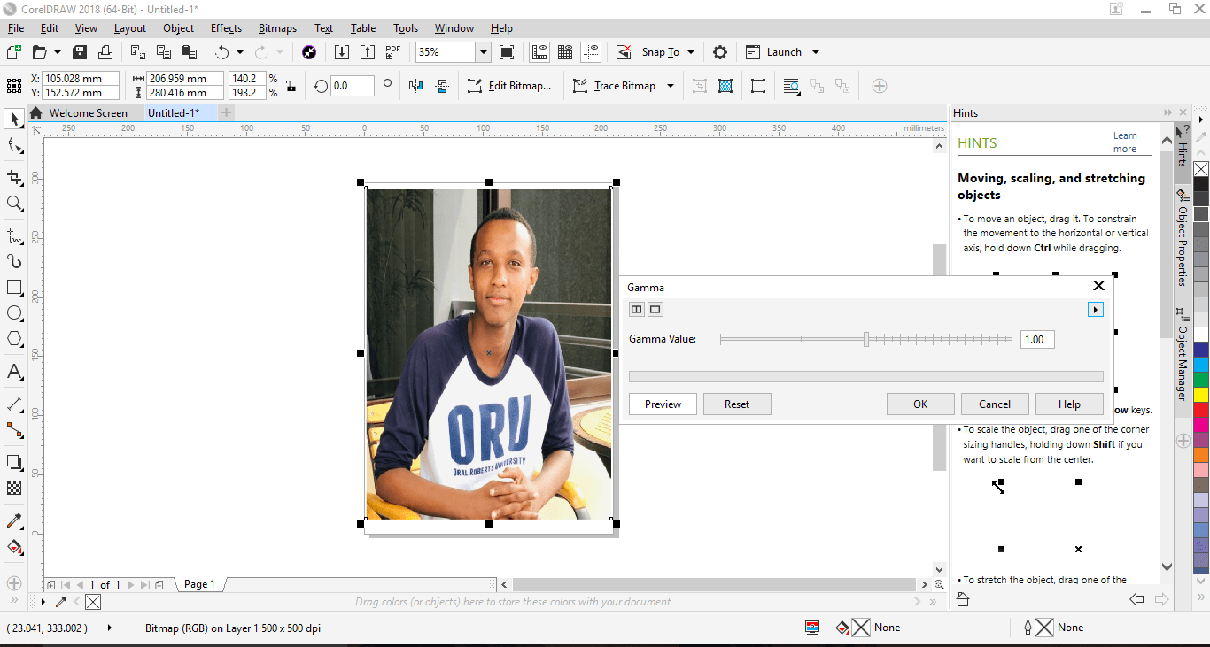
Task: Select the Rectangle tool
Action: coord(15,287)
